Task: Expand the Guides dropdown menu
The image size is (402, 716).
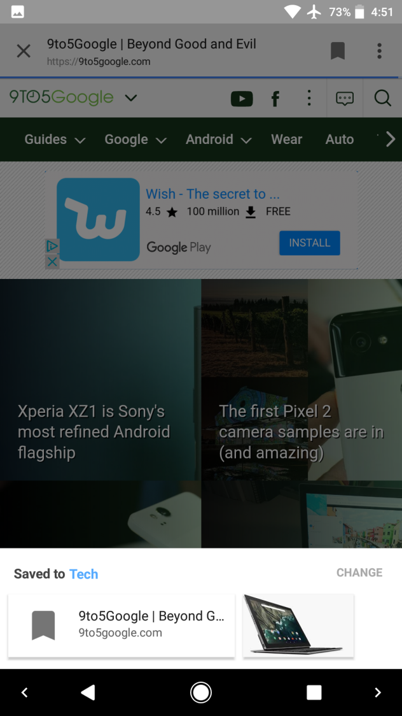Action: click(x=55, y=140)
